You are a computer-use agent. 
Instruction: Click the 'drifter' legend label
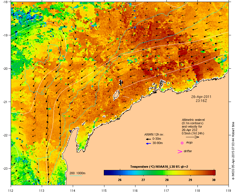coord(188,151)
